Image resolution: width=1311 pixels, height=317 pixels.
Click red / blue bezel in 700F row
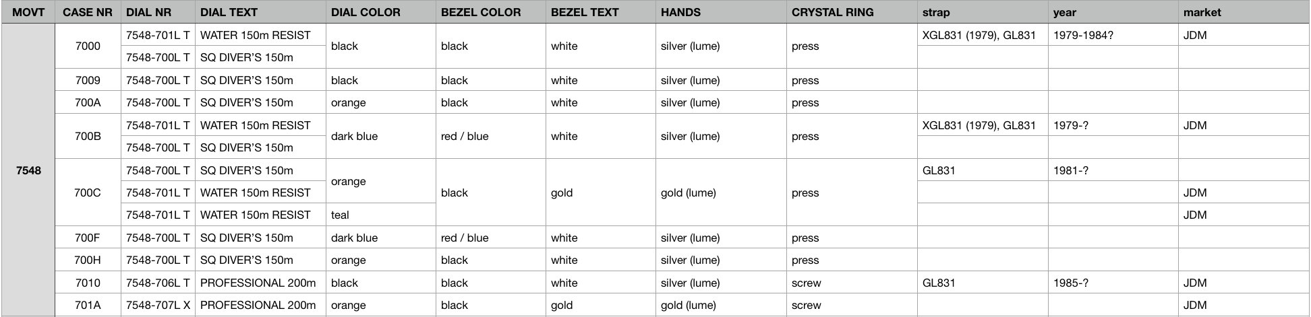490,238
